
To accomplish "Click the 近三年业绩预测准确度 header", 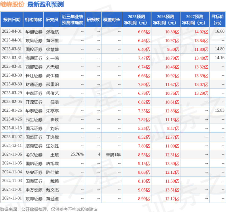I will [73, 19].
